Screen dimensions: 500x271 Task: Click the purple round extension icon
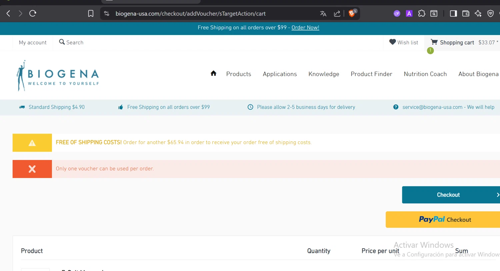(397, 14)
